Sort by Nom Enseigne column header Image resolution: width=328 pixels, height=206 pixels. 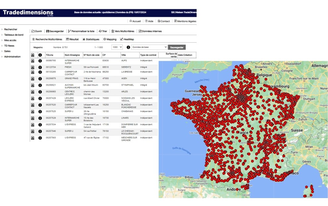[72, 55]
